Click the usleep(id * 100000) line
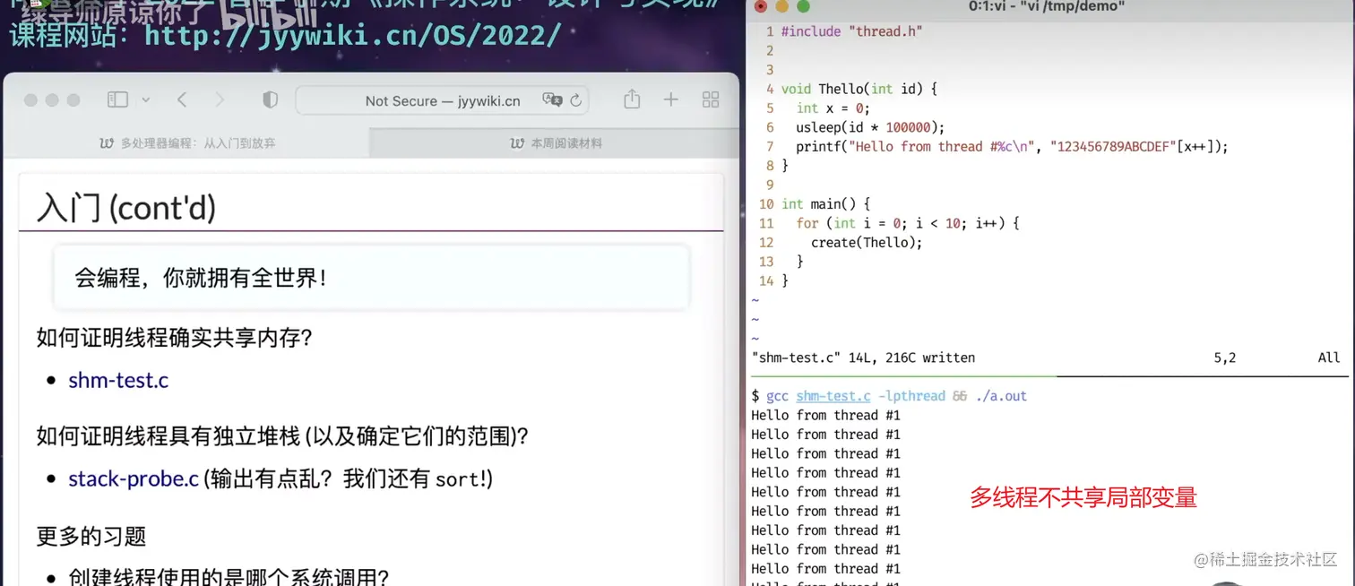 [x=870, y=127]
